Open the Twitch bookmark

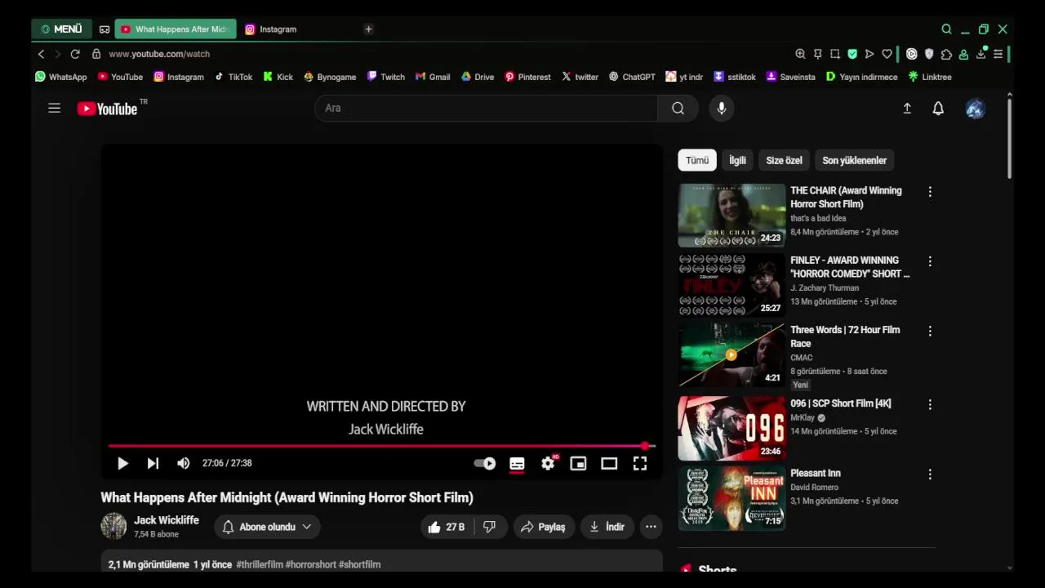click(x=385, y=77)
